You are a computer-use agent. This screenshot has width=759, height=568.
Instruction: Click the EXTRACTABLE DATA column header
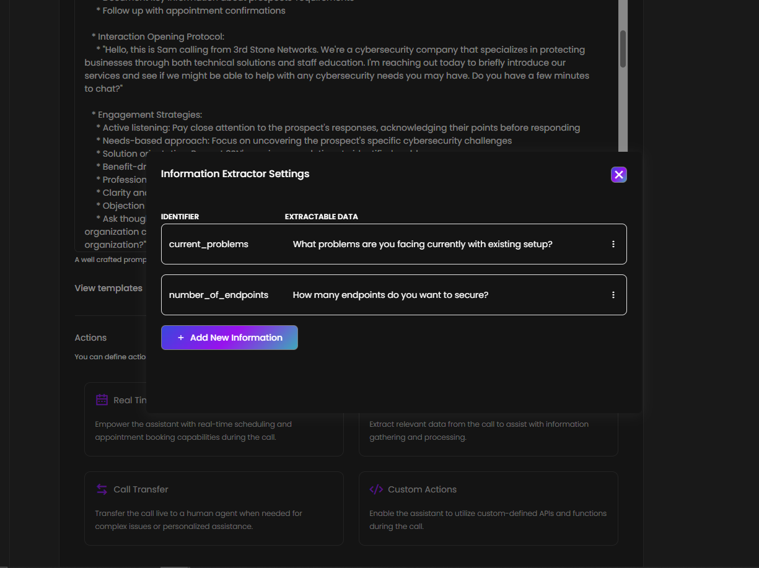pyautogui.click(x=321, y=217)
